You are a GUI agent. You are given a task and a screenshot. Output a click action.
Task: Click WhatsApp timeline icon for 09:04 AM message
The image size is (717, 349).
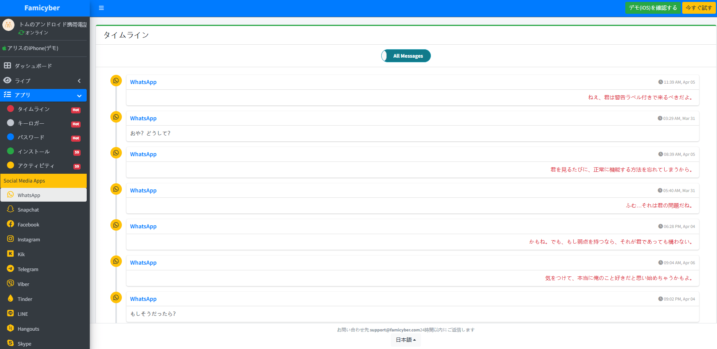click(x=116, y=261)
